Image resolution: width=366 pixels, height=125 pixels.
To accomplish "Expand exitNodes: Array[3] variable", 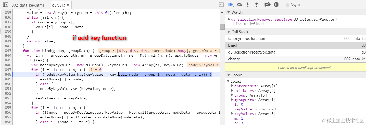I will [x=232, y=91].
